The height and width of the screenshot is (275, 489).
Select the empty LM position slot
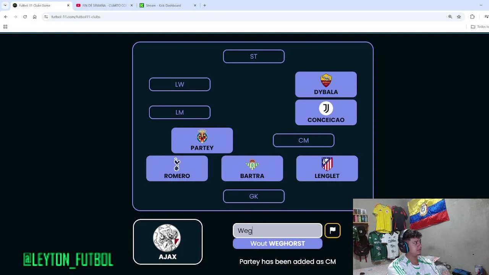[180, 112]
